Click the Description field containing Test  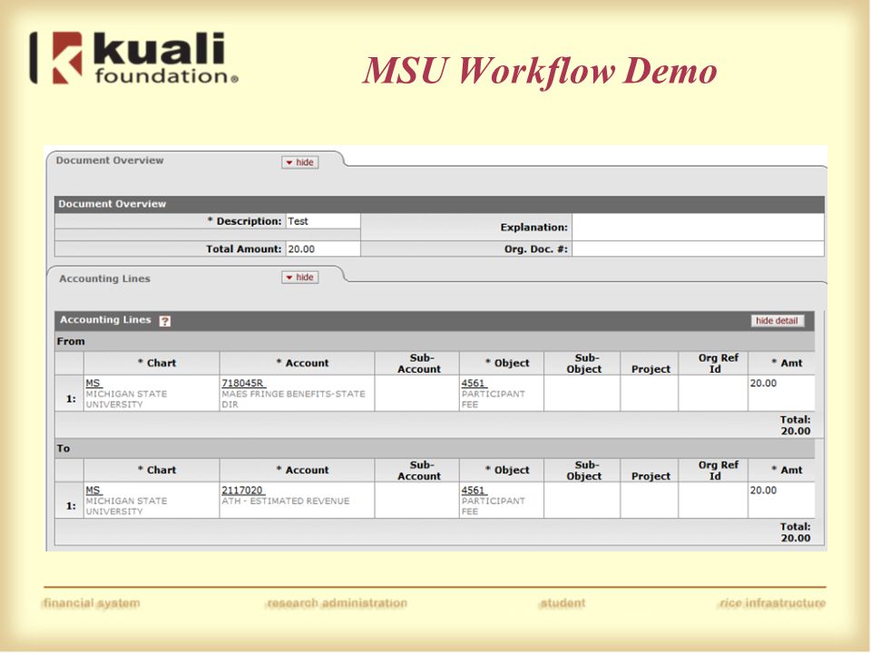323,221
